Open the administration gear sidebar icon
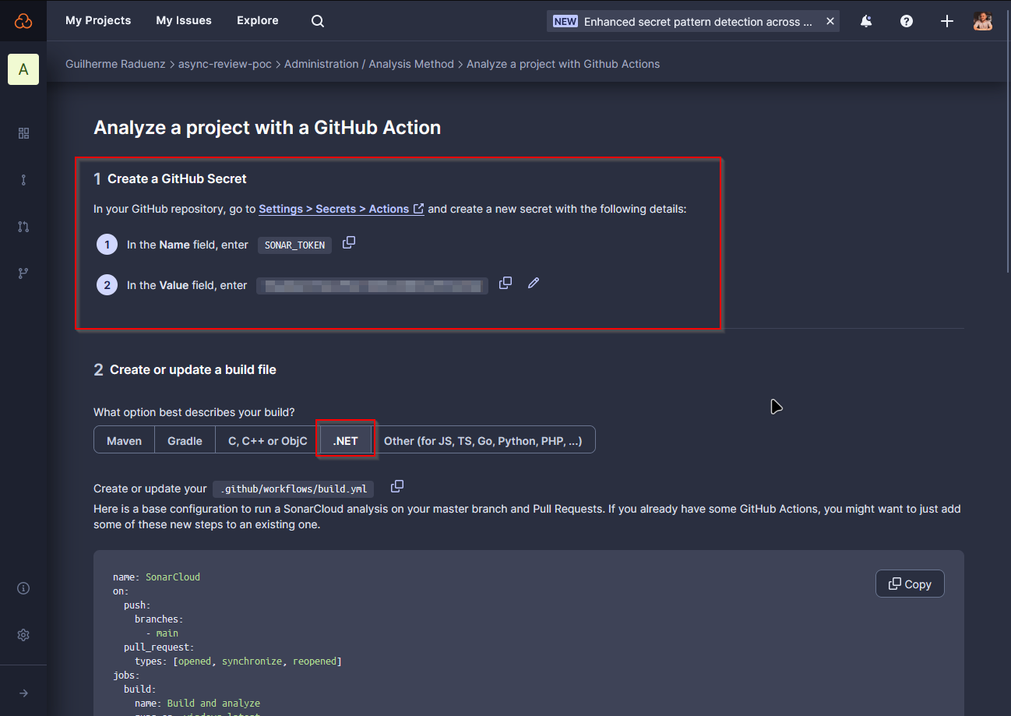Viewport: 1011px width, 716px height. [23, 635]
